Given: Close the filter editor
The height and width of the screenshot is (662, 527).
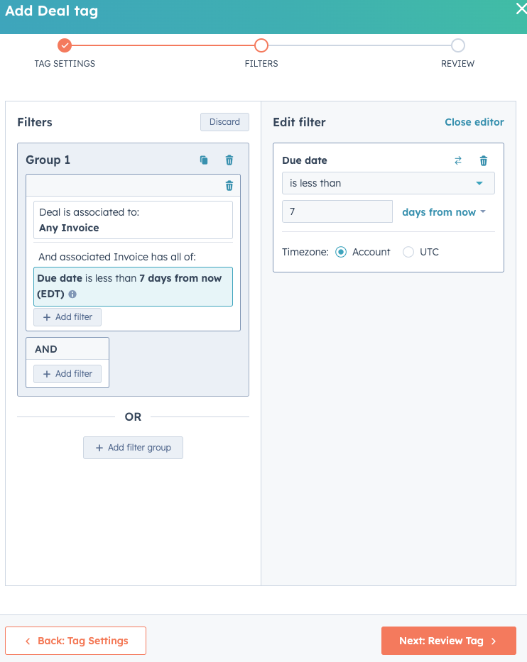Looking at the screenshot, I should pyautogui.click(x=474, y=122).
